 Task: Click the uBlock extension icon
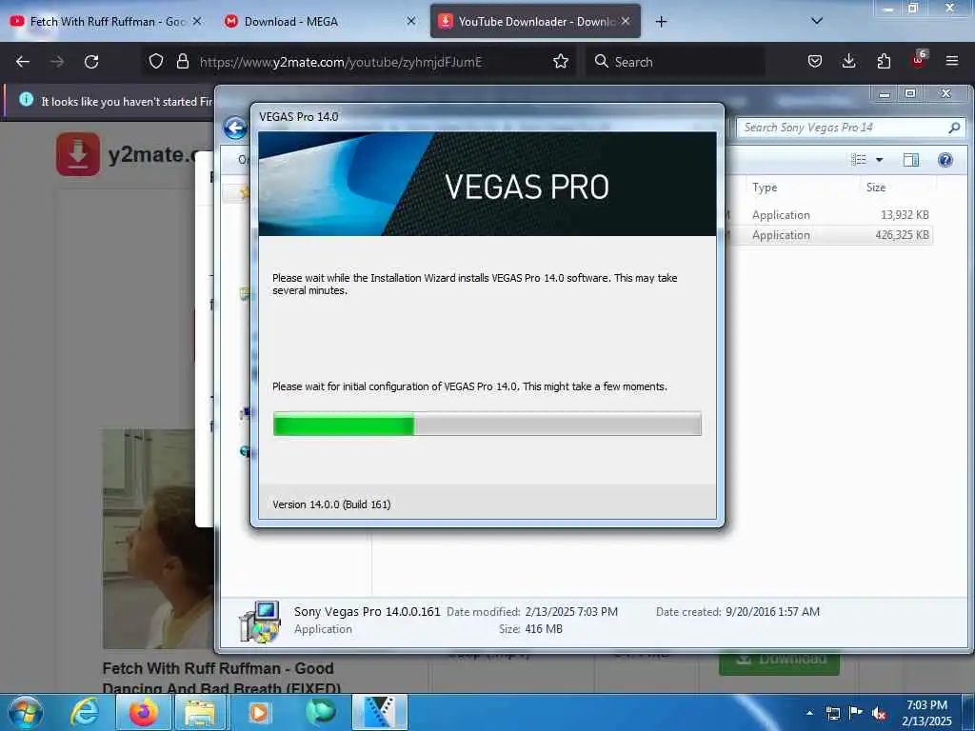(919, 60)
